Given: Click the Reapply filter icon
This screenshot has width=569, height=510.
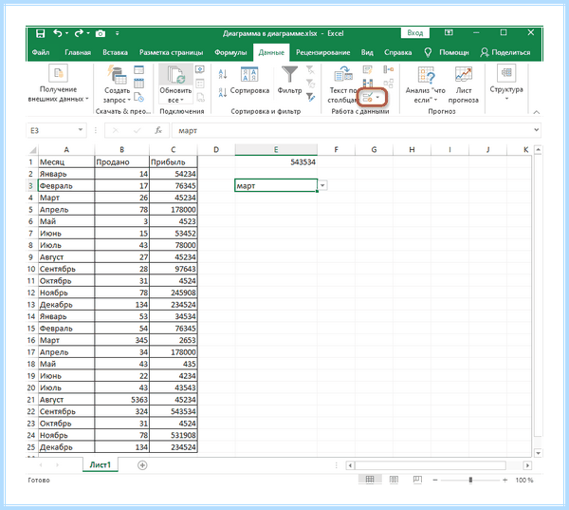Looking at the screenshot, I should coord(310,84).
